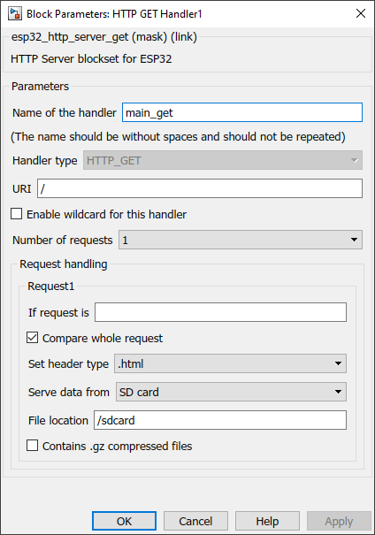Focus the Name of the handler field
This screenshot has width=375, height=535.
242,112
